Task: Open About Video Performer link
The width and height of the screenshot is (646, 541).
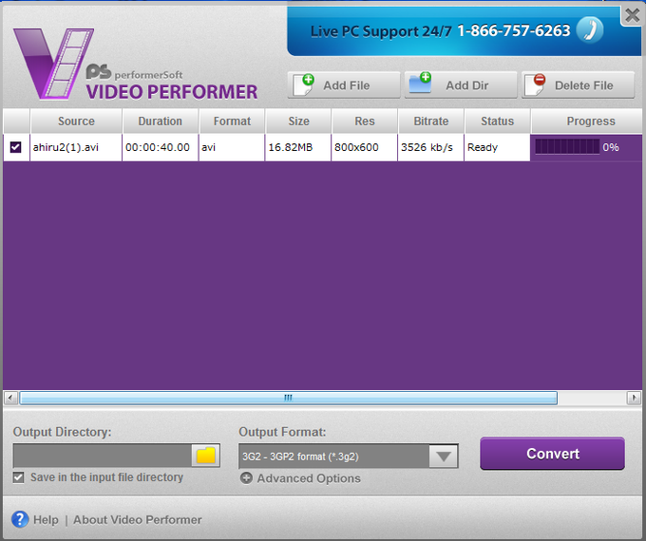Action: (x=138, y=519)
